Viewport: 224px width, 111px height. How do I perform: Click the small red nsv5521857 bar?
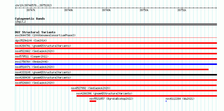93,101
